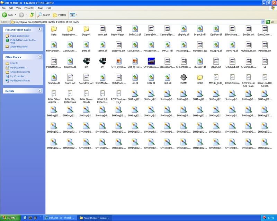Open the Tools menu

click(40, 8)
